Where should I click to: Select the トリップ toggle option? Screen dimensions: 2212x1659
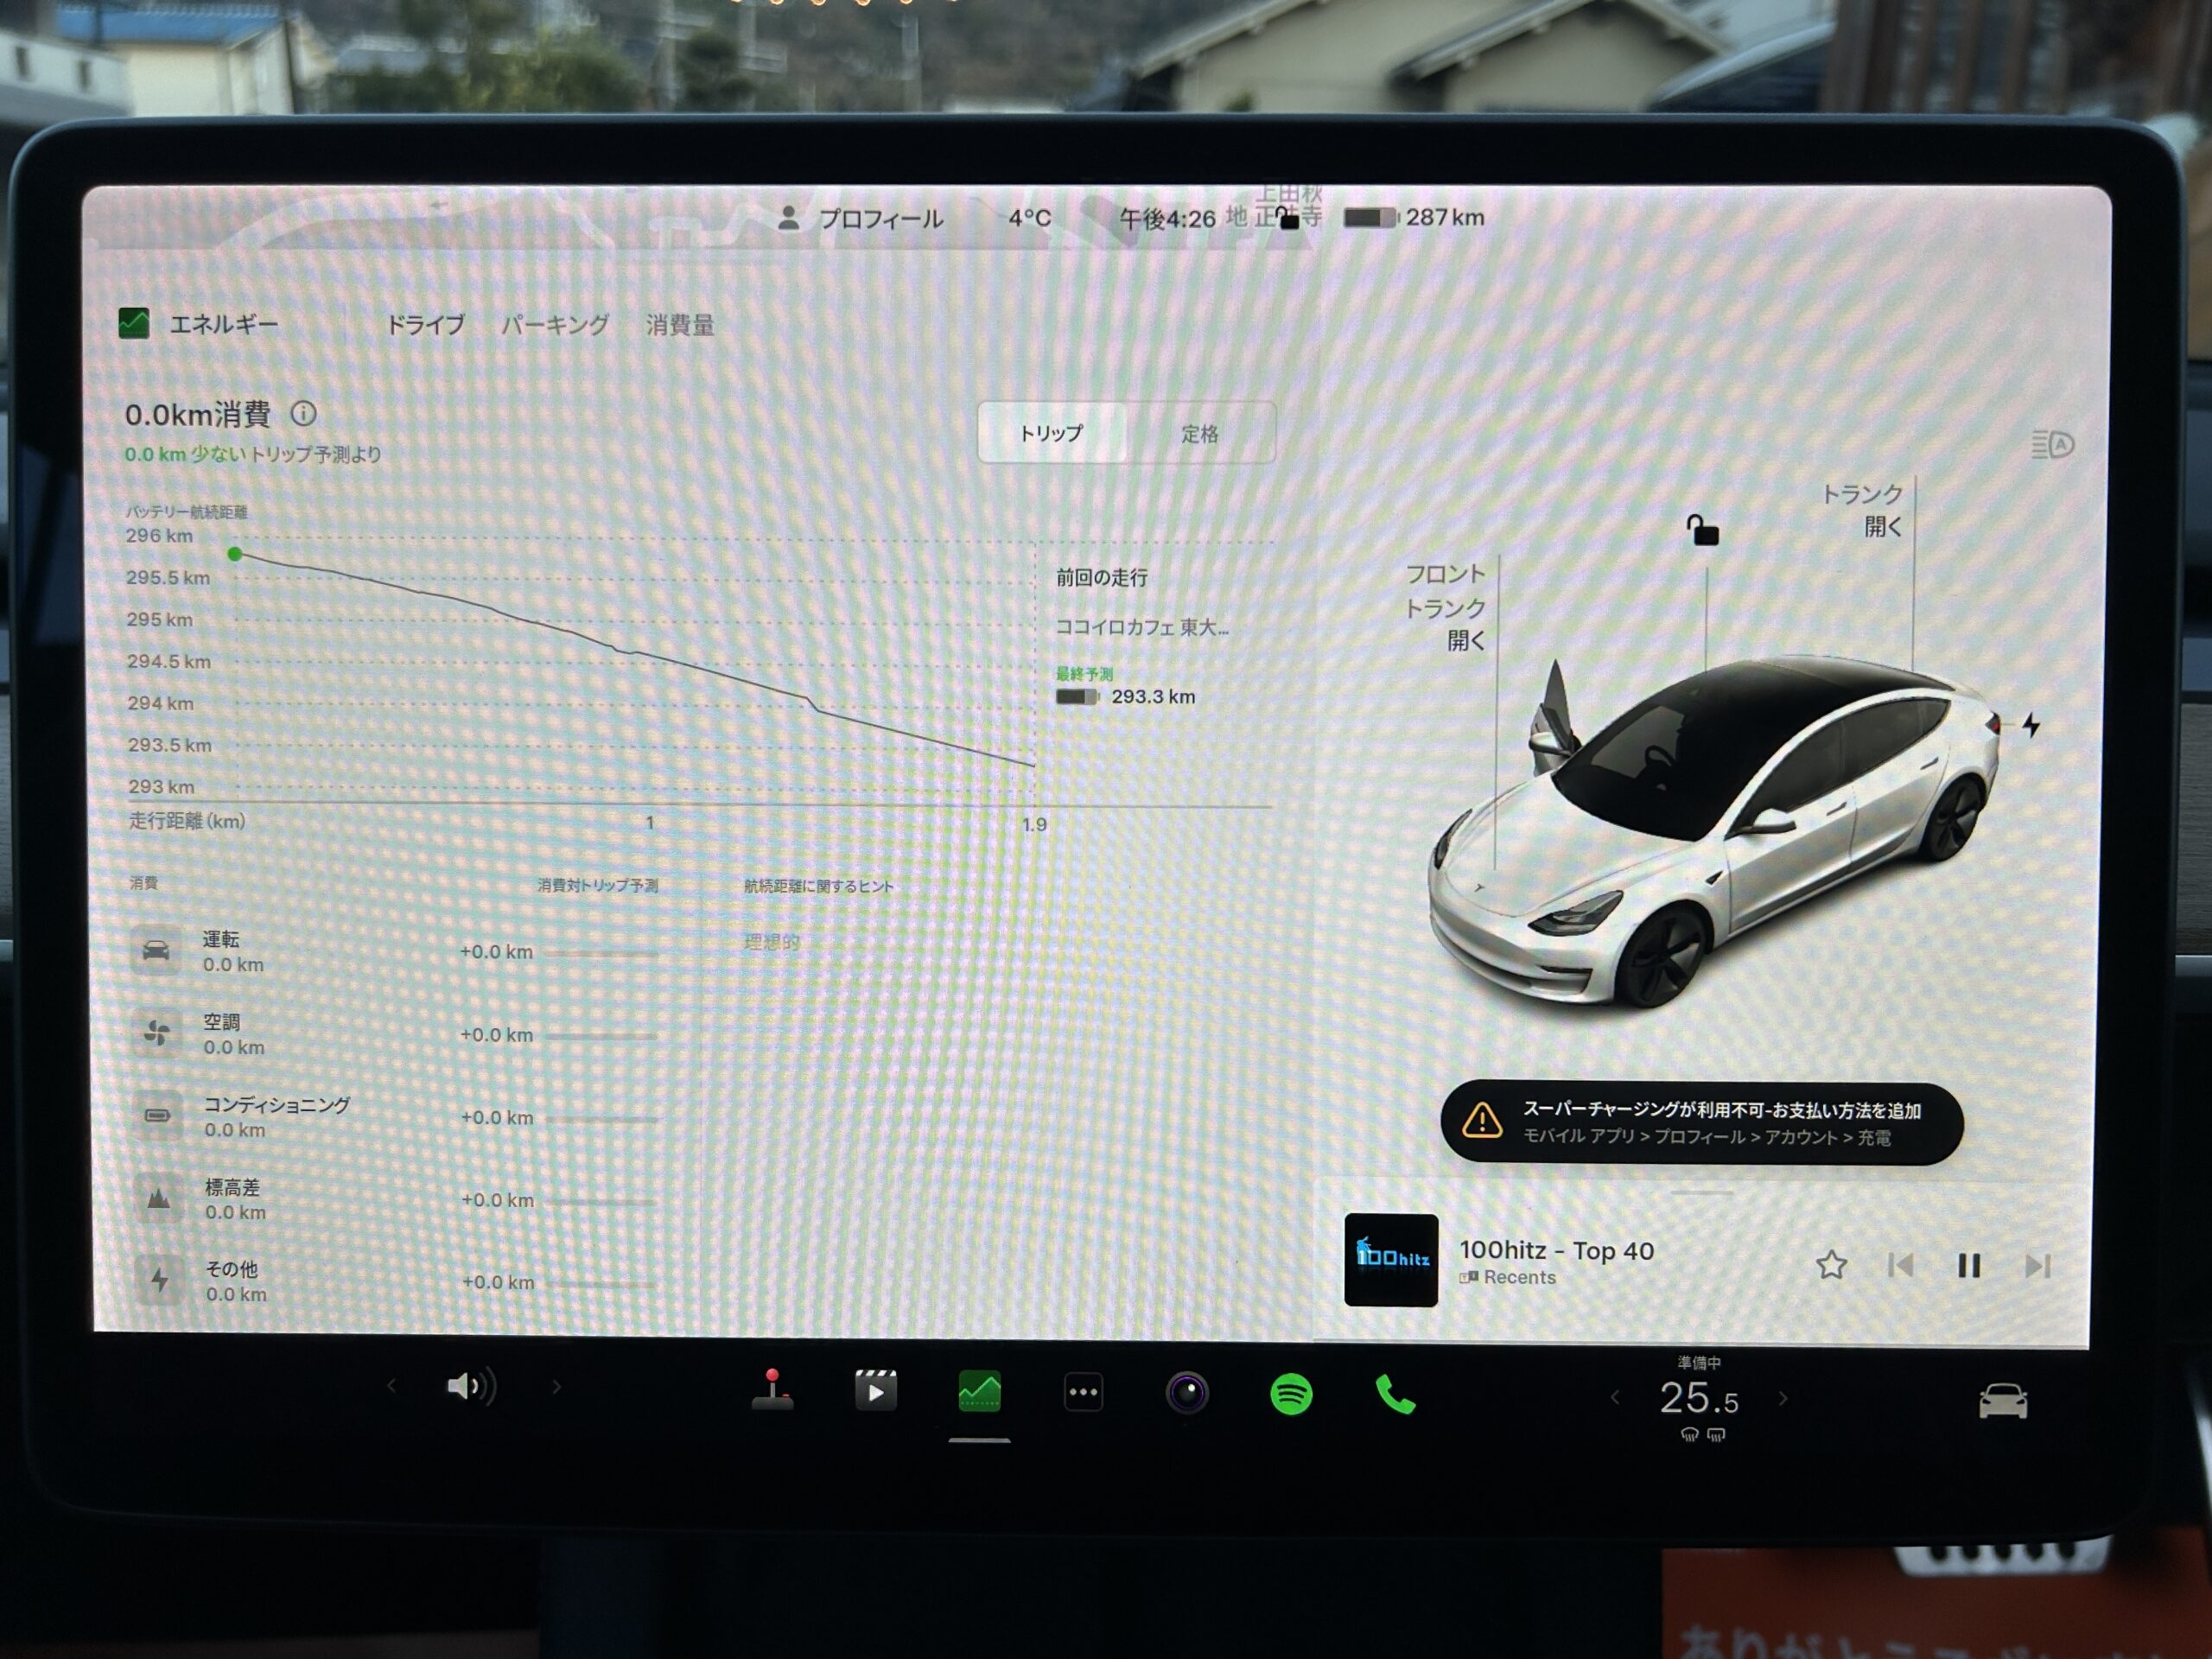(x=1052, y=433)
